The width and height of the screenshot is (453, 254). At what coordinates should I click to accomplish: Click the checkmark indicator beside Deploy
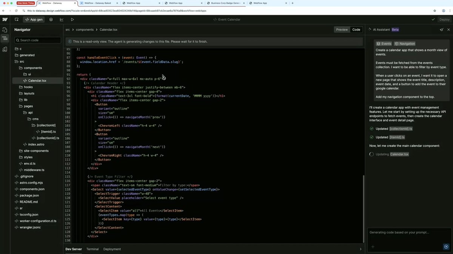coord(433,19)
